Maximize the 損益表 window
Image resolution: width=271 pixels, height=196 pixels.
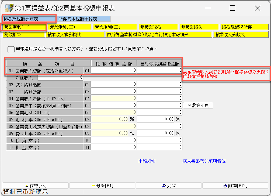[x=232, y=8]
